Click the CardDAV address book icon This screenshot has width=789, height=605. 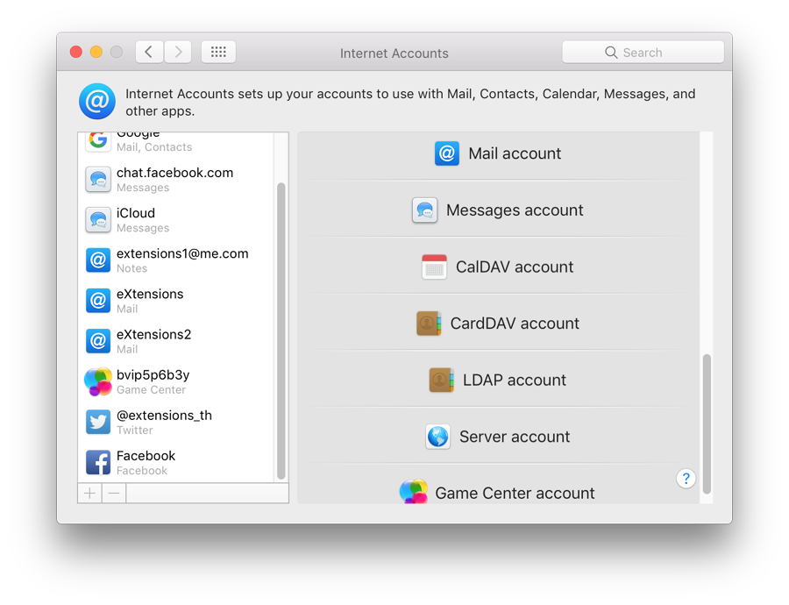(429, 324)
